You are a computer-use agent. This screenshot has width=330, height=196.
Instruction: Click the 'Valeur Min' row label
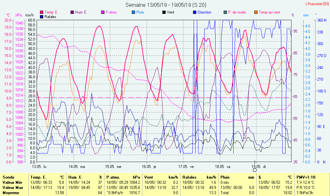point(12,182)
